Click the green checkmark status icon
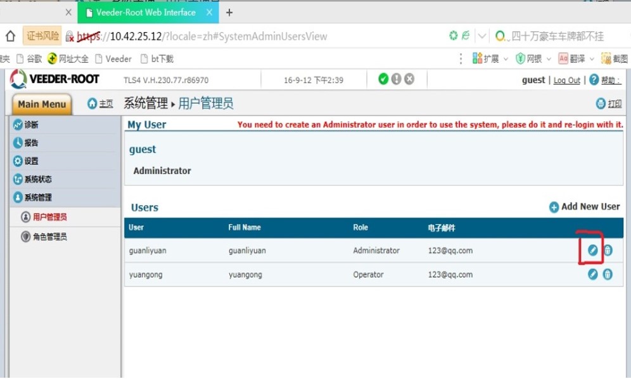 383,79
